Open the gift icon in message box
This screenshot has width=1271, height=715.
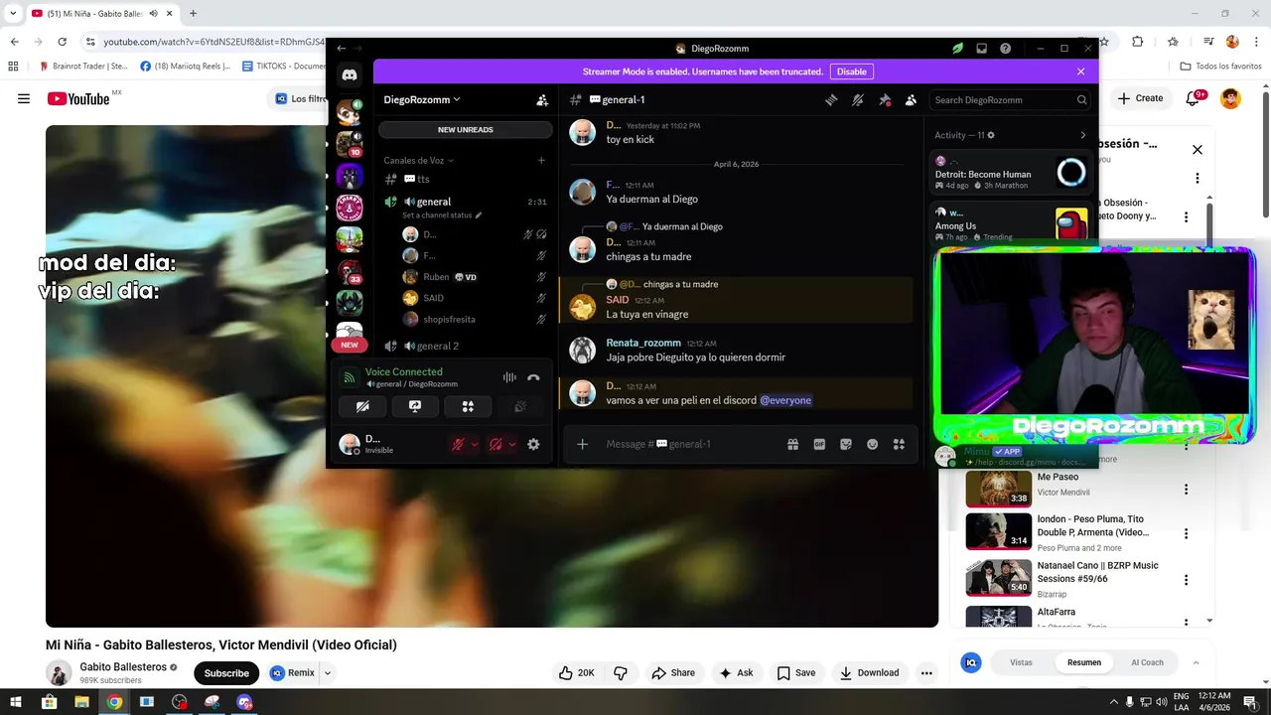tap(792, 444)
